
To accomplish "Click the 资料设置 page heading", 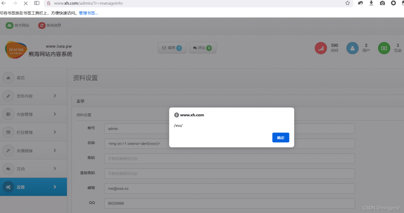I will [85, 78].
